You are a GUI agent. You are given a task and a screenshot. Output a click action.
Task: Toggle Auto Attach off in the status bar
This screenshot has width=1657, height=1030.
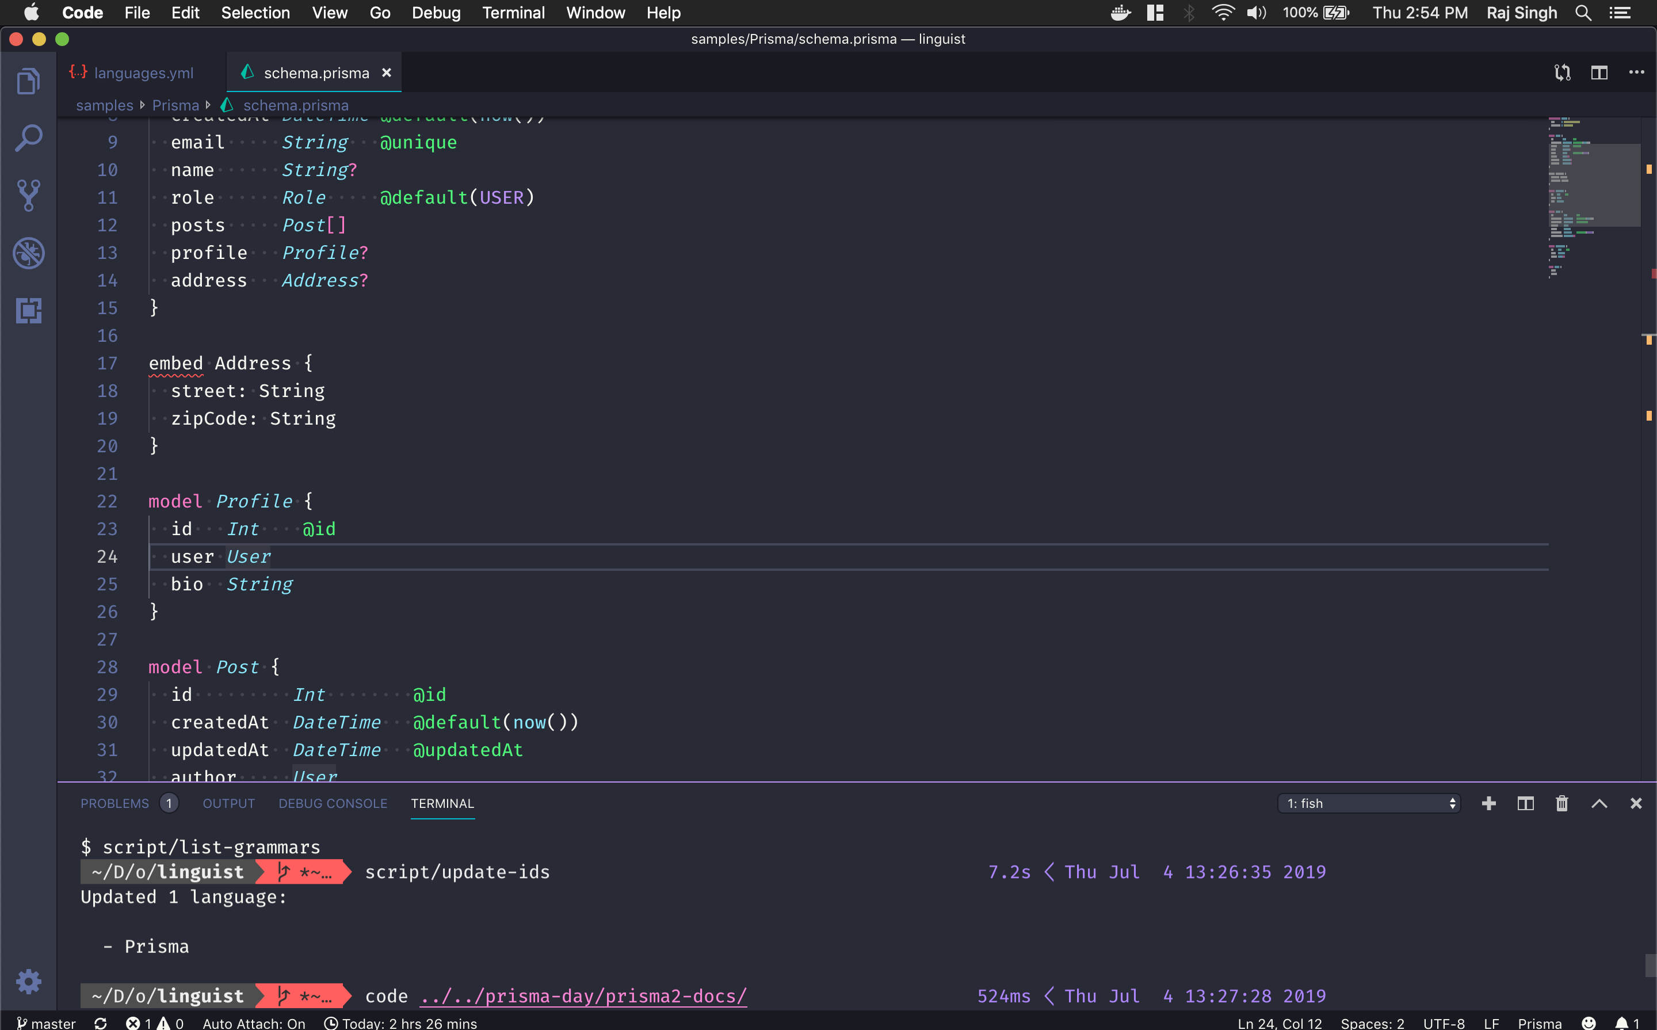click(252, 1023)
